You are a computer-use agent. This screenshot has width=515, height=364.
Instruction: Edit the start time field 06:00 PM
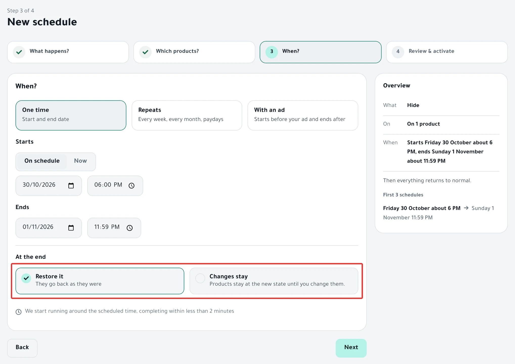coord(115,186)
